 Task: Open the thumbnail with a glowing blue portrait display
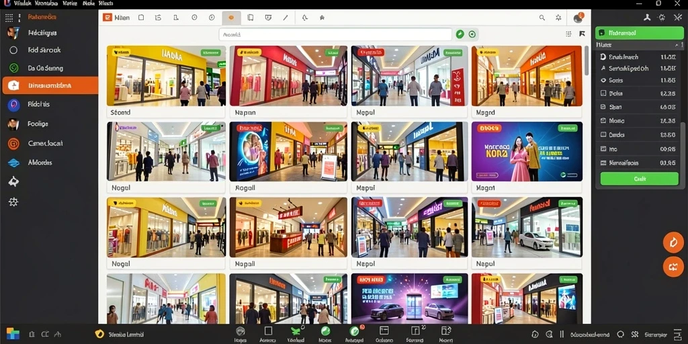pyautogui.click(x=288, y=152)
